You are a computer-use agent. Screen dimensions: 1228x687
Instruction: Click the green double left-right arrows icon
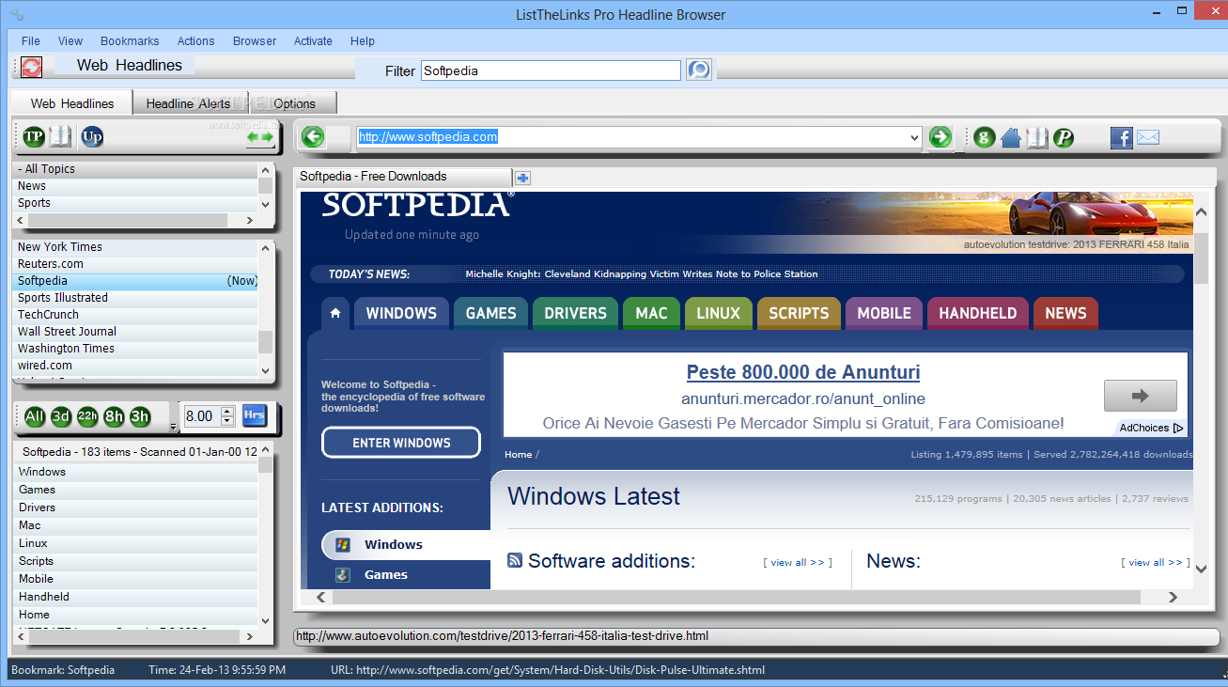pyautogui.click(x=259, y=137)
